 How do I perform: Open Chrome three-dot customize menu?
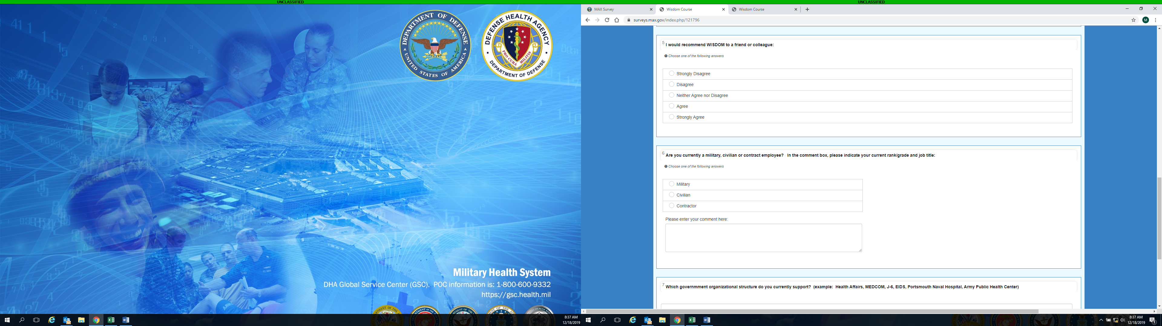(x=1155, y=20)
